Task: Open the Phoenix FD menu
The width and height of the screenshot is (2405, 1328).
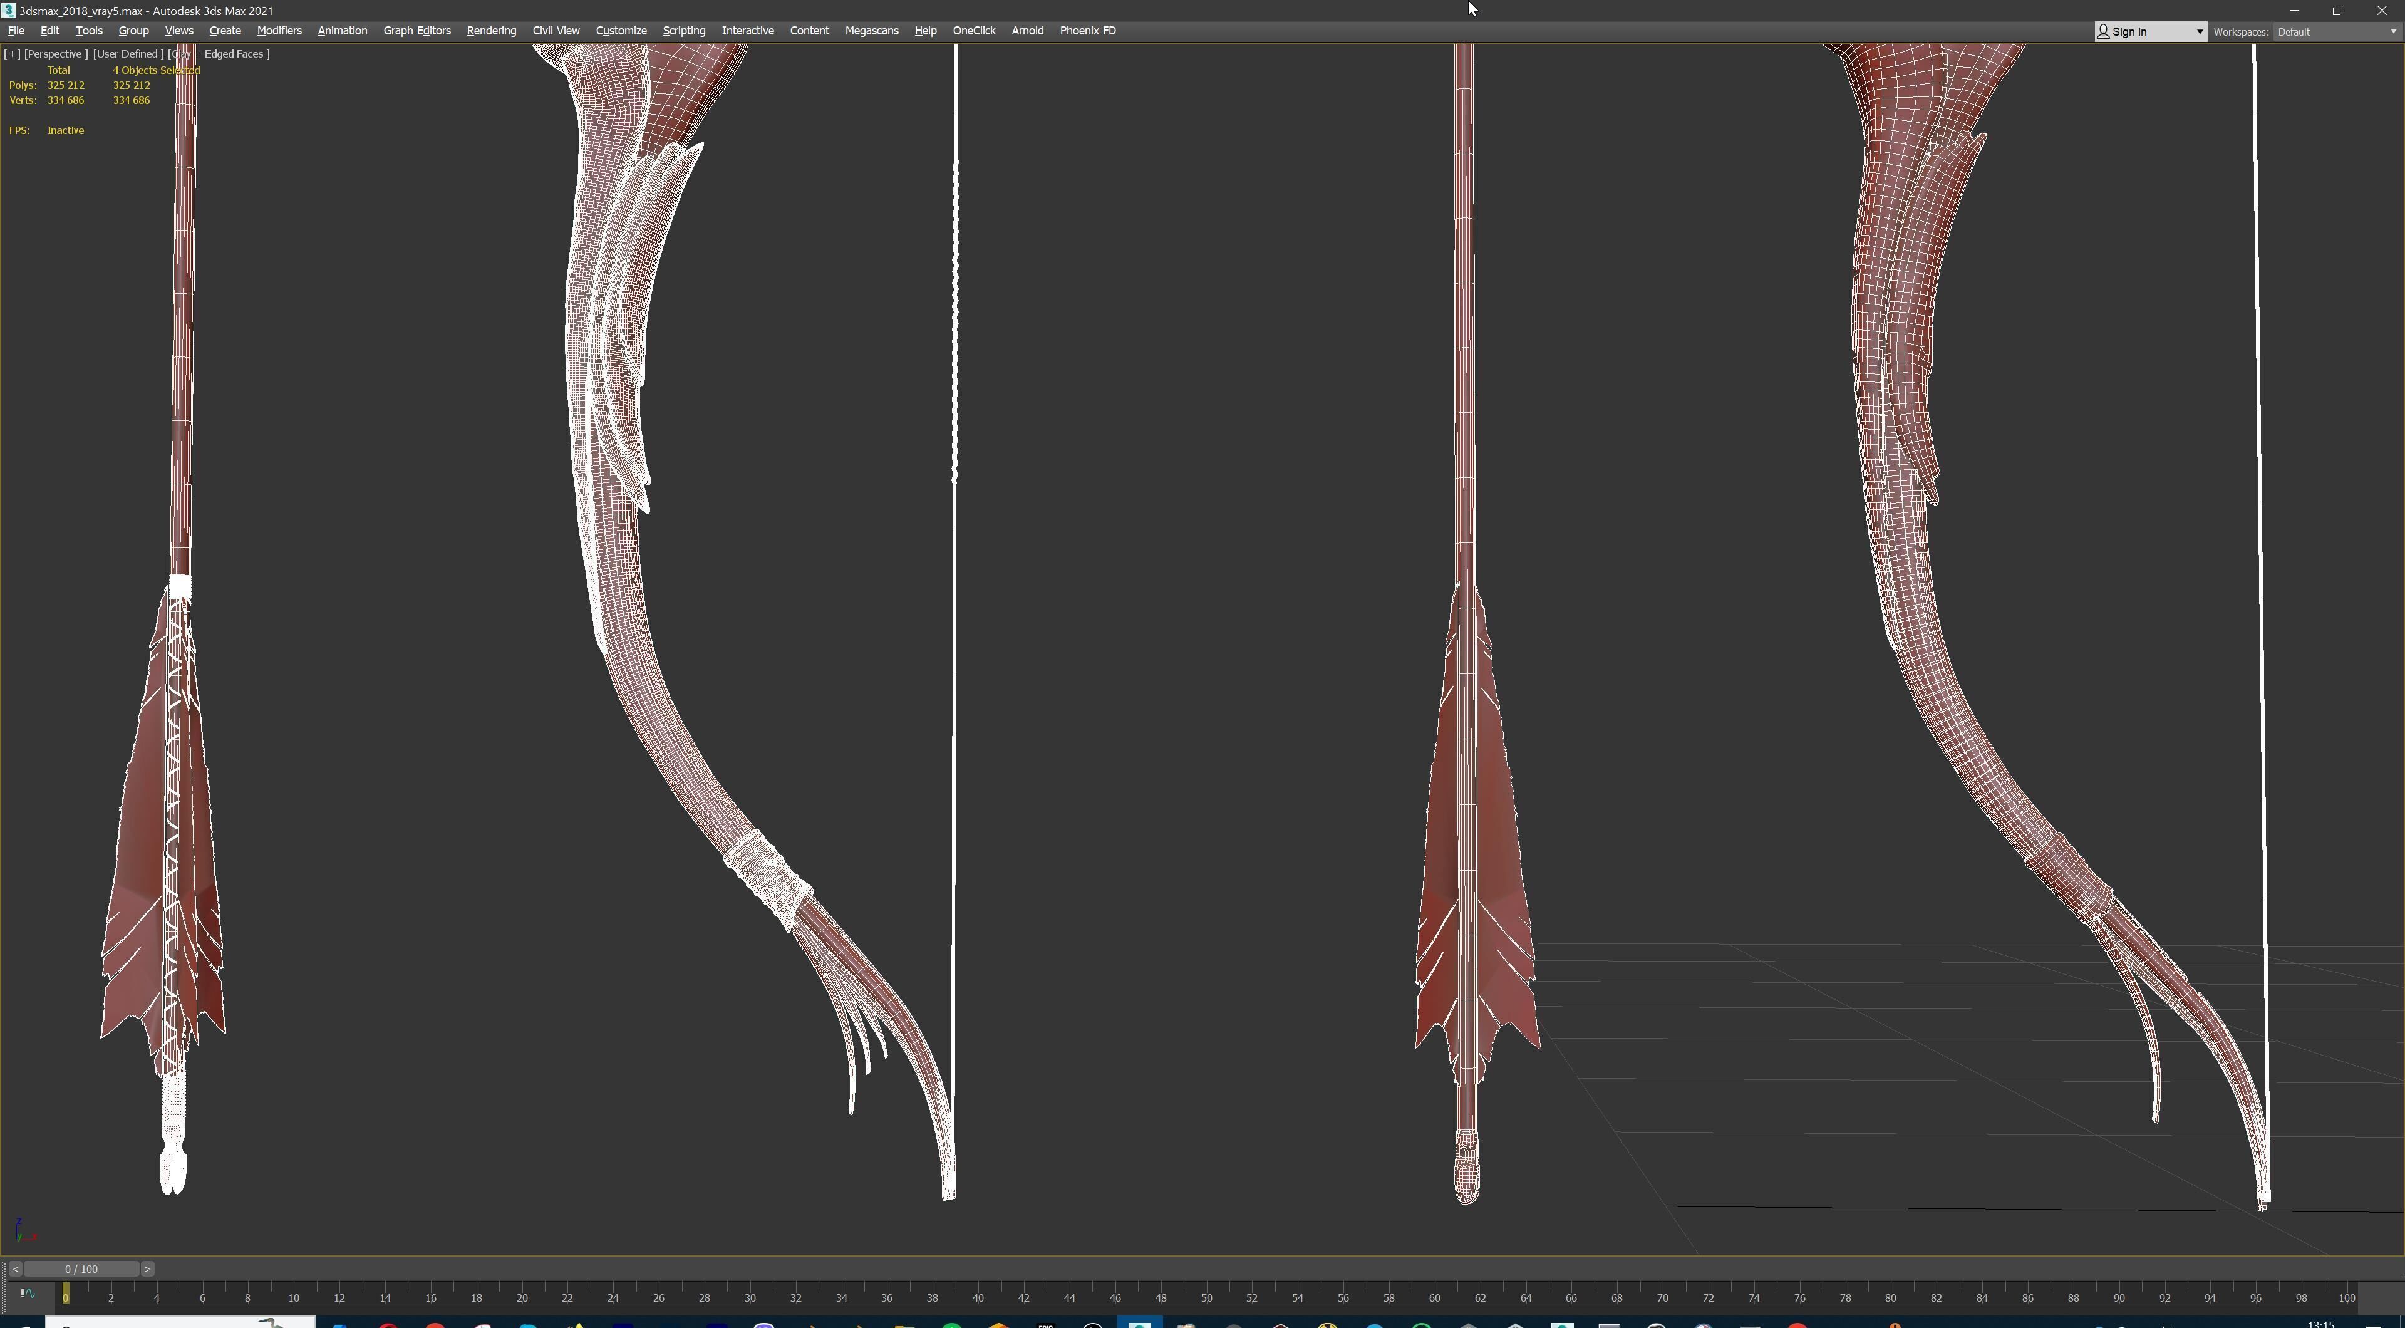Action: [x=1087, y=31]
